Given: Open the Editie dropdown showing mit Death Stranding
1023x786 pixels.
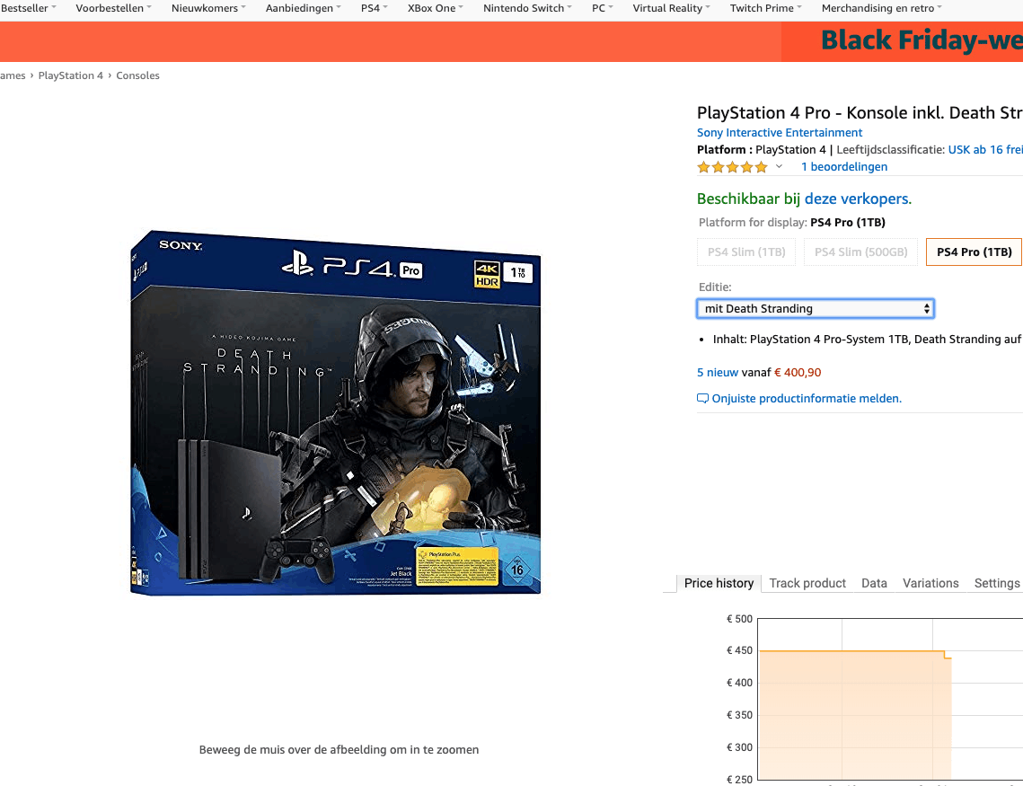Looking at the screenshot, I should coord(816,308).
